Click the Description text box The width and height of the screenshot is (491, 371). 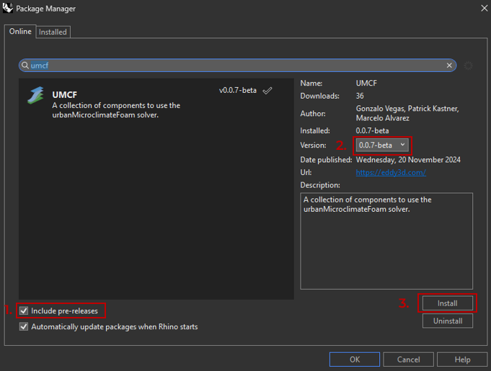(386, 241)
